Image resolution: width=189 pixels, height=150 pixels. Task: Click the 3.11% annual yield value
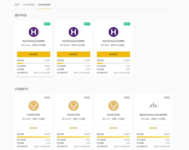click(88, 66)
